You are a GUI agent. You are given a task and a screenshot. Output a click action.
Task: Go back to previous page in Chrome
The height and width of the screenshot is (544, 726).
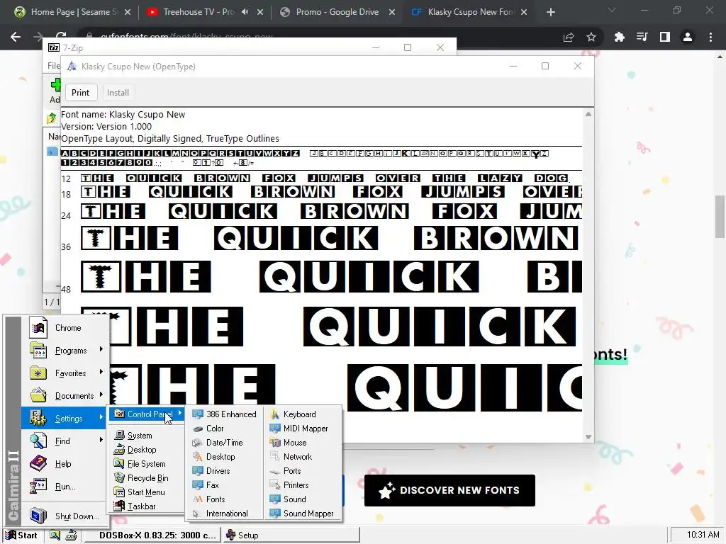click(x=16, y=37)
